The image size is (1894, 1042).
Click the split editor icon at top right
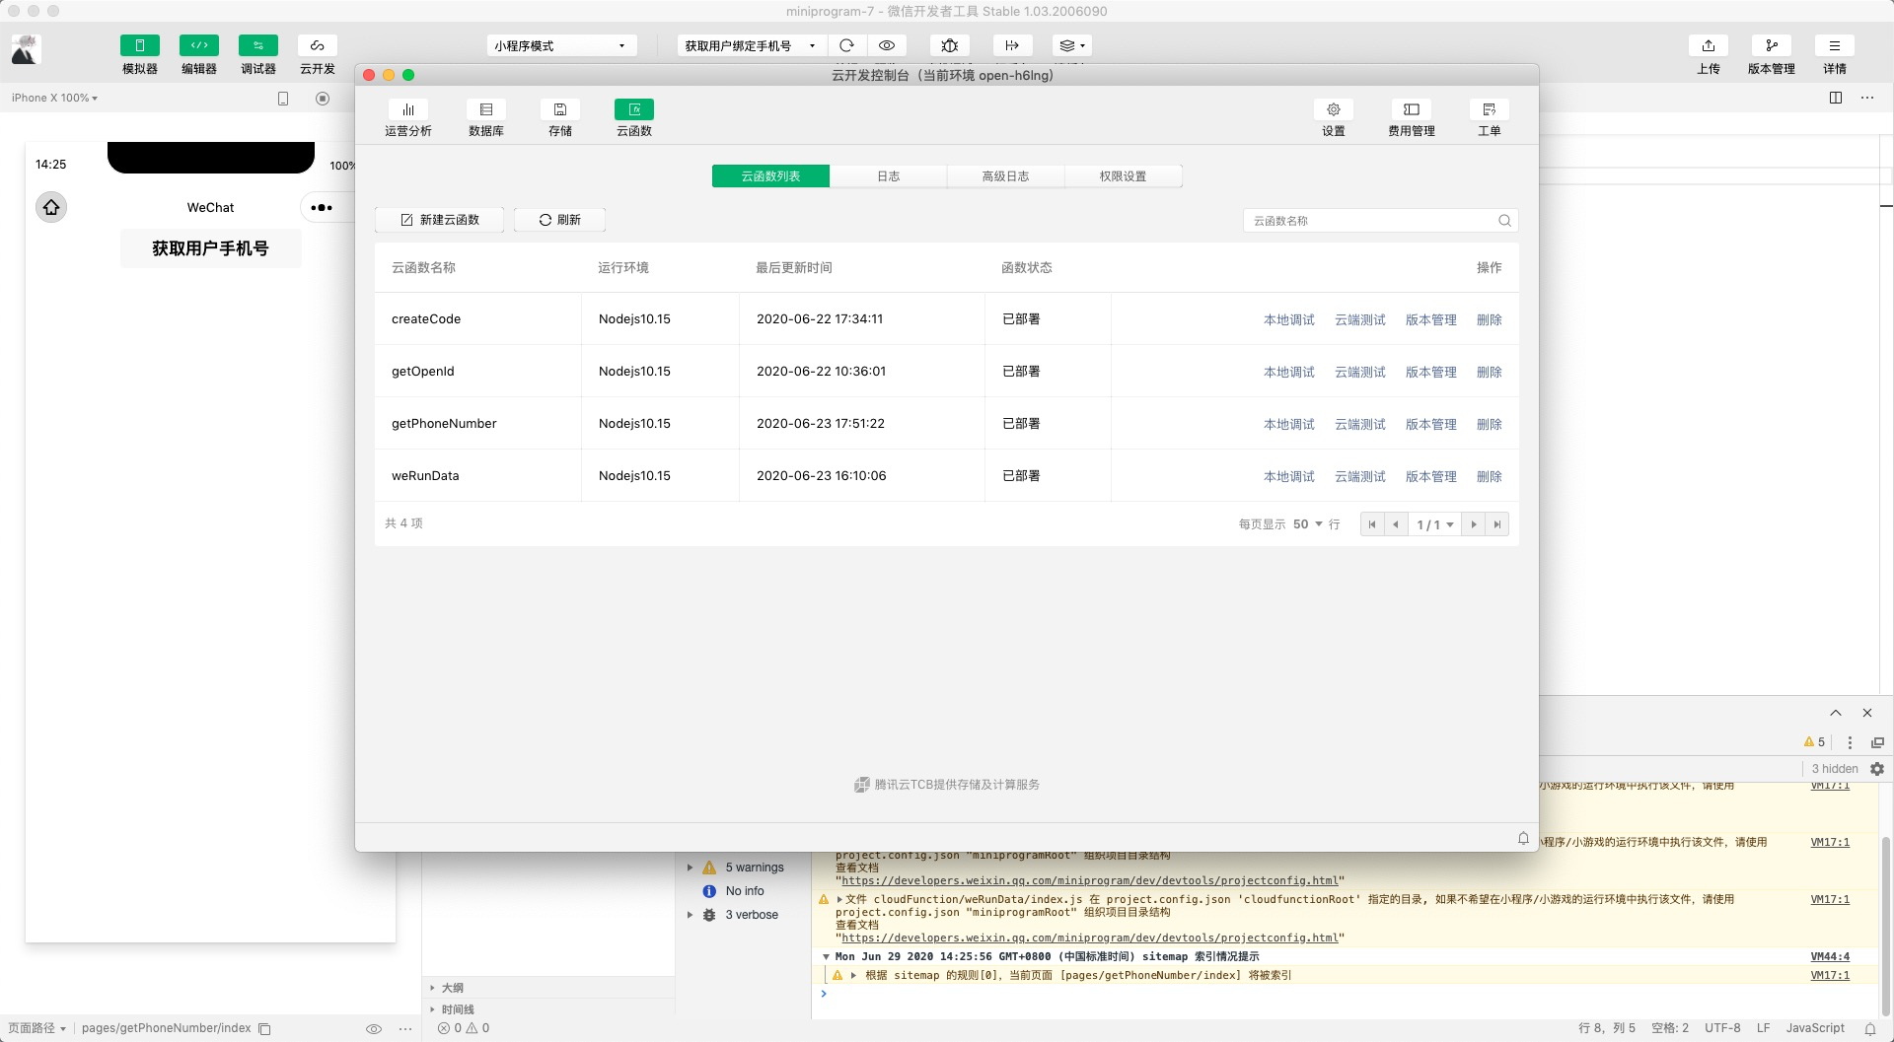click(x=1836, y=98)
